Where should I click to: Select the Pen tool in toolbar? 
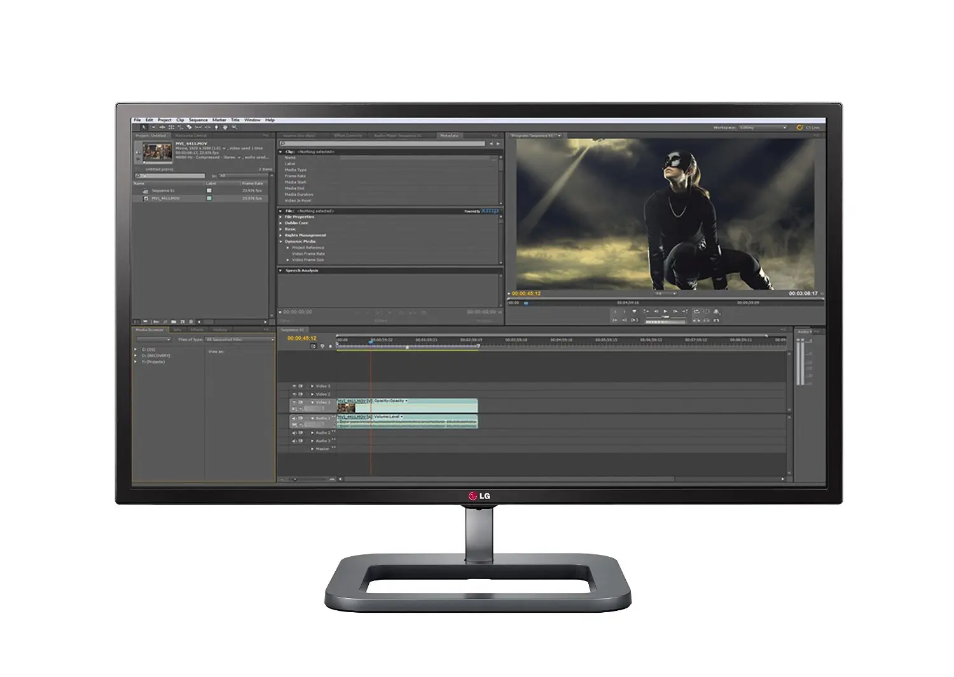[216, 127]
